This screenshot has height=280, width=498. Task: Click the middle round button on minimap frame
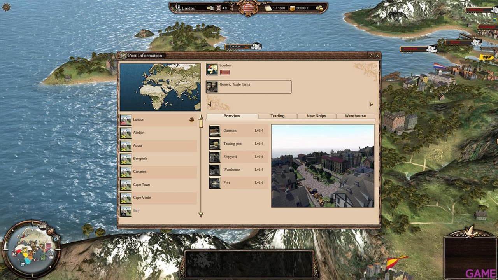[51, 231]
